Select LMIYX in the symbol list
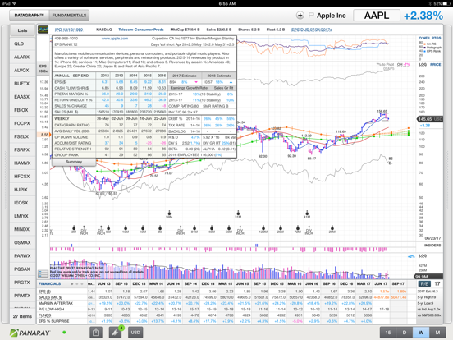The image size is (453, 340). pos(22,216)
